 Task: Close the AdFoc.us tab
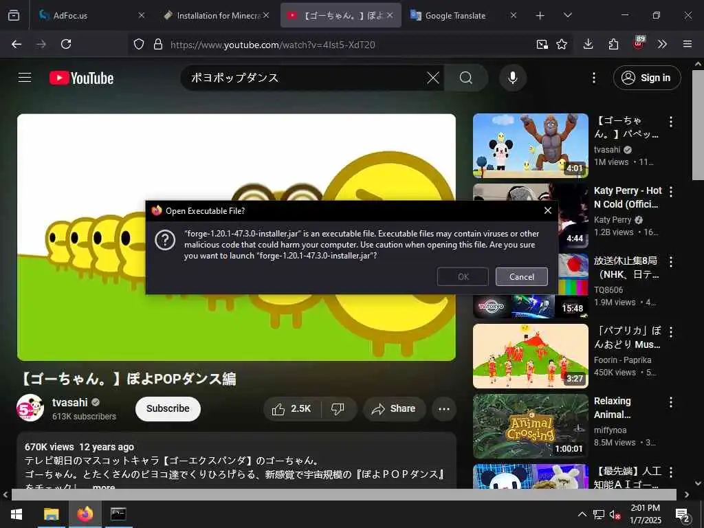[x=142, y=15]
